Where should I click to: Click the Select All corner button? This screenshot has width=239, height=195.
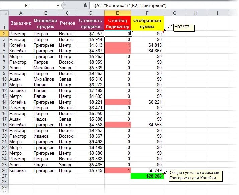pyautogui.click(x=4, y=13)
